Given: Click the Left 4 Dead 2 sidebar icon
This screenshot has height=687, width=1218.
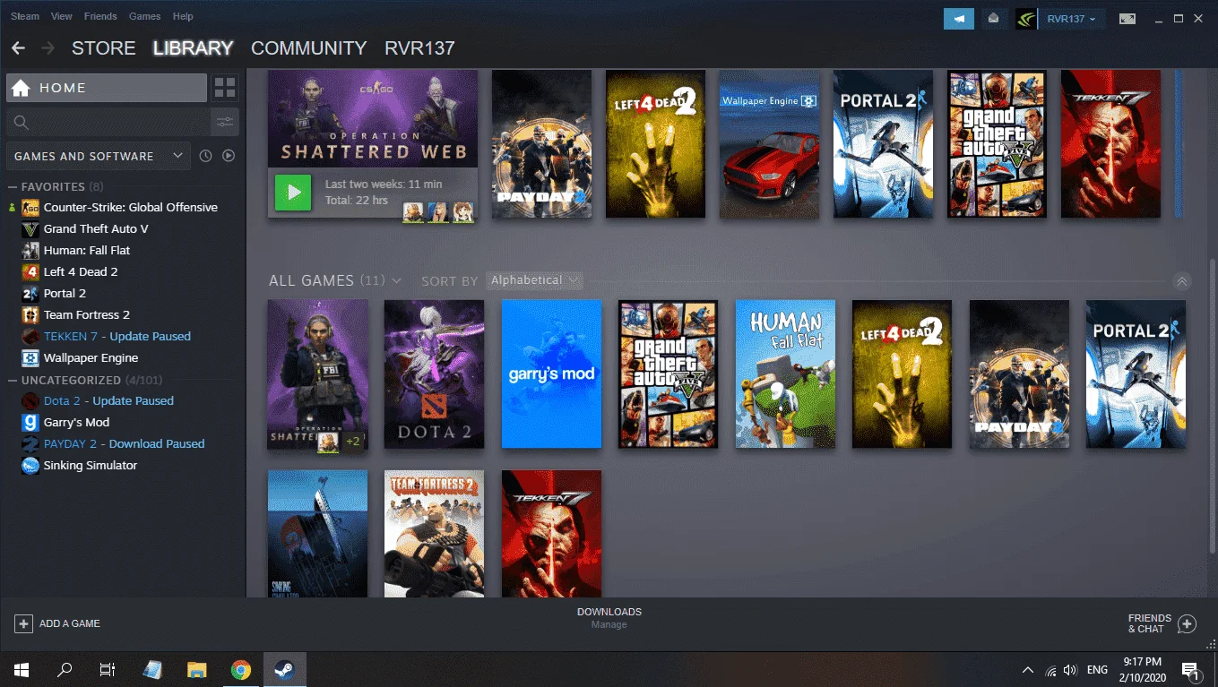Looking at the screenshot, I should [x=30, y=271].
